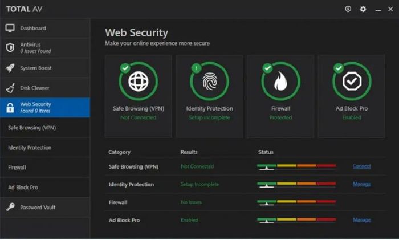Click the Disk Cleaner broom icon
This screenshot has width=399, height=240.
click(10, 88)
